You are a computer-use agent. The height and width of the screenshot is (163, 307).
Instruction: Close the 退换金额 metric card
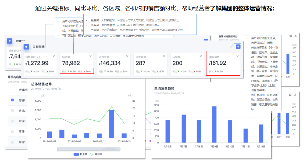point(127,56)
